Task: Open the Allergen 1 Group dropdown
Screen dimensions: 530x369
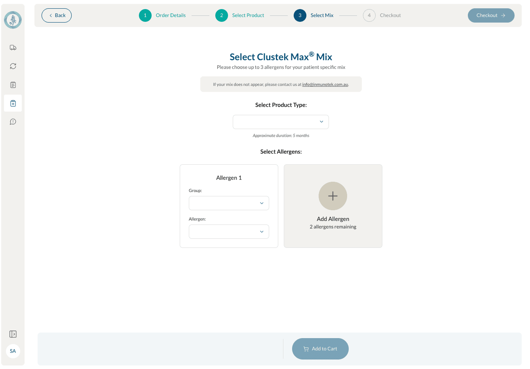Action: point(229,203)
